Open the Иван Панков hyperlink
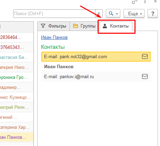Viewport: 160px width, 146px height. 54,38
